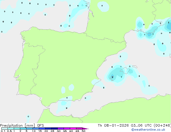The image size is (171, 132).
Task: Pick the legend swatch between 35 and 40
Action: (67, 128)
